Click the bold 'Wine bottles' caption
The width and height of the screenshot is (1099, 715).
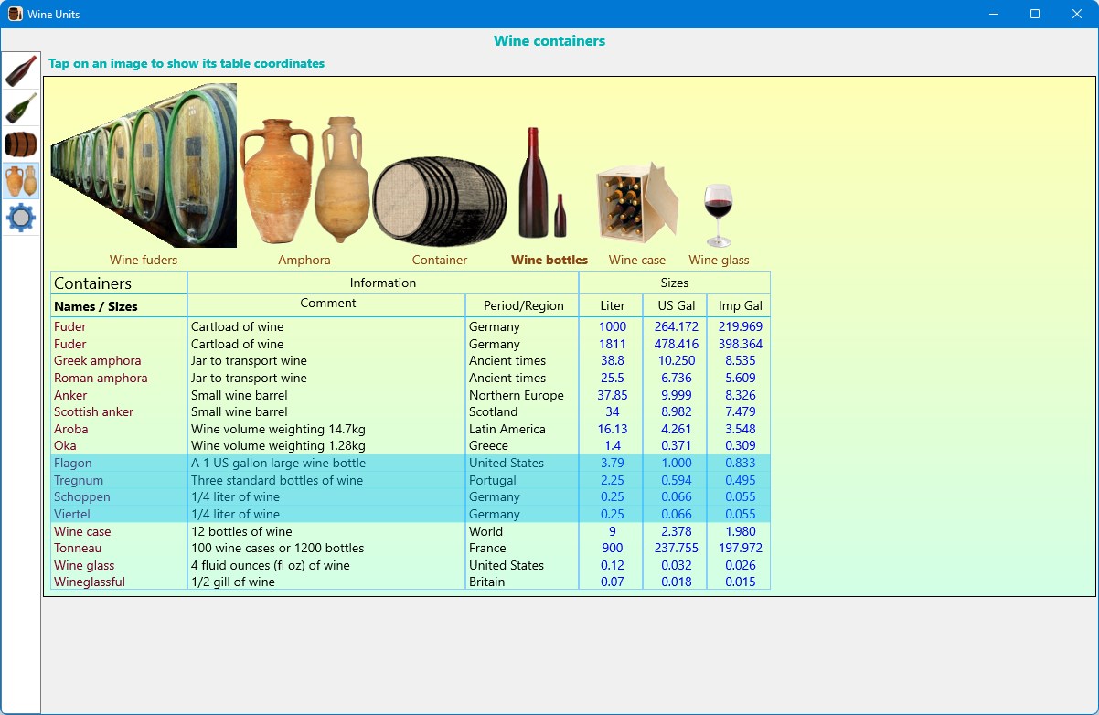pos(549,260)
